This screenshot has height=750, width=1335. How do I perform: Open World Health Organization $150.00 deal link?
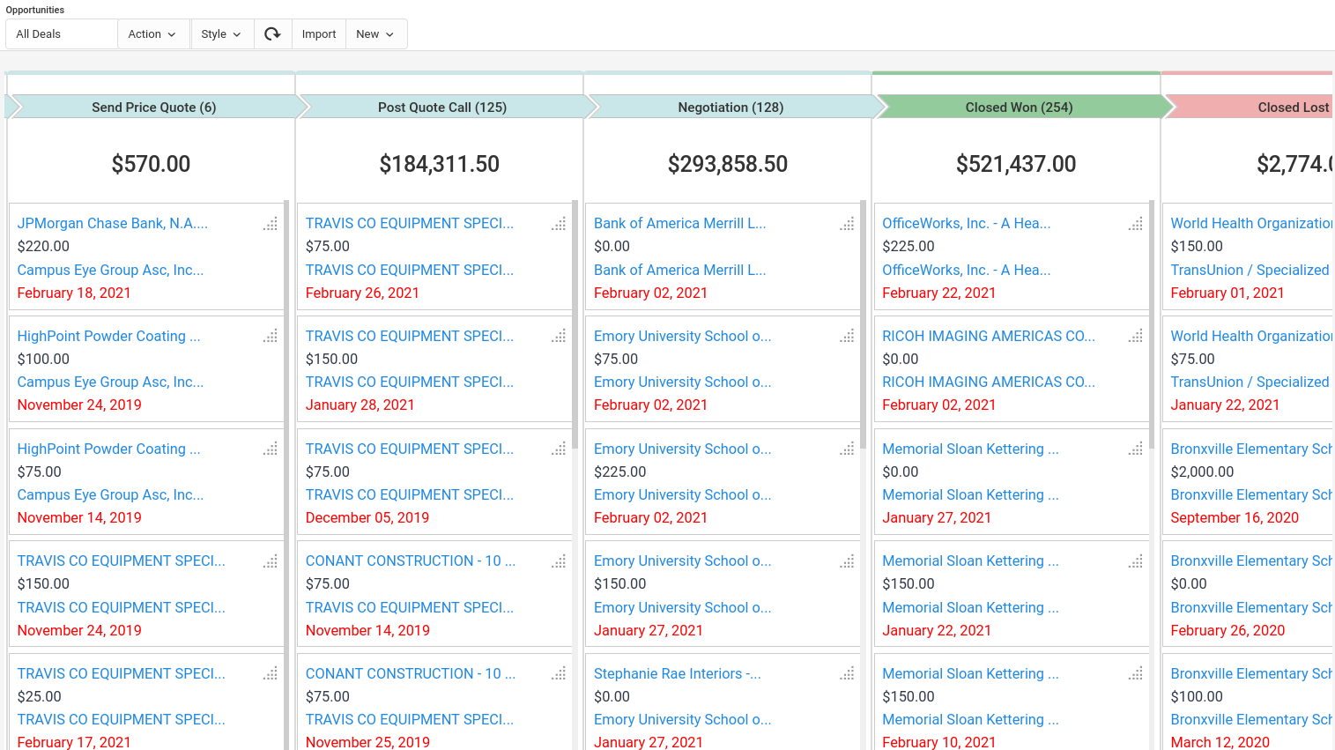coord(1251,224)
